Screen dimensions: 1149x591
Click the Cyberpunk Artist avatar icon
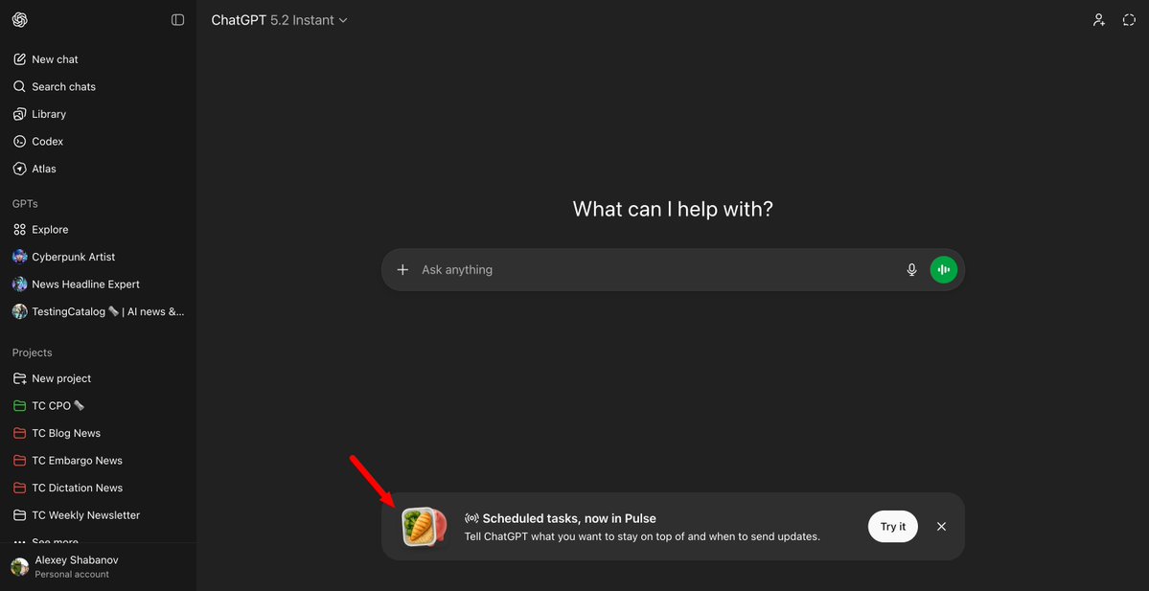(x=20, y=257)
